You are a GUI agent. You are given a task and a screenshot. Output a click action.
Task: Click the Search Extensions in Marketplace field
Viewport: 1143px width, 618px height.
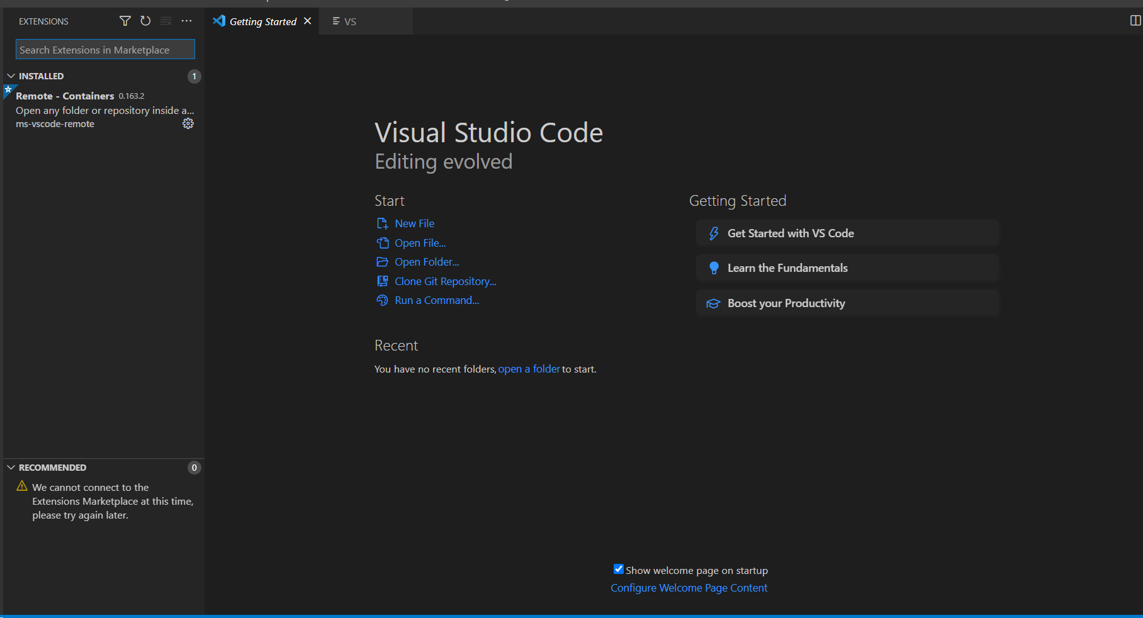pos(104,49)
